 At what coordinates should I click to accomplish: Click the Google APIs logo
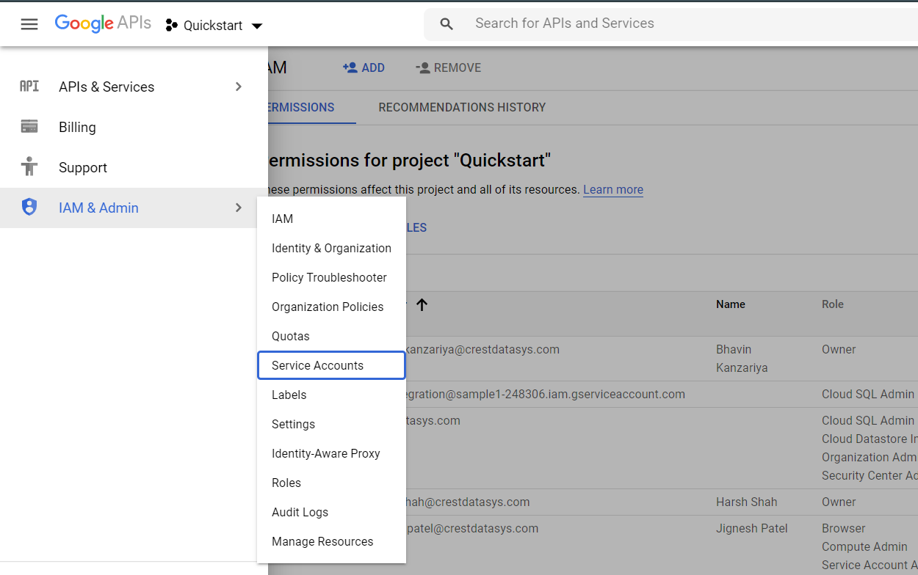[103, 23]
